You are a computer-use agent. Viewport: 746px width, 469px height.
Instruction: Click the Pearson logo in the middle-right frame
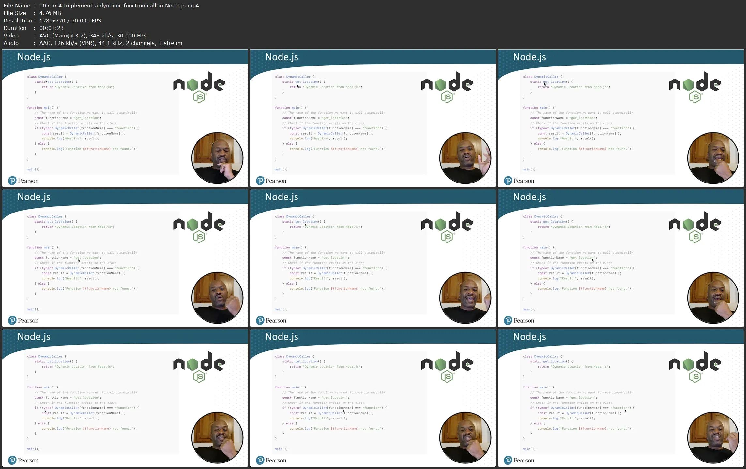tap(519, 320)
